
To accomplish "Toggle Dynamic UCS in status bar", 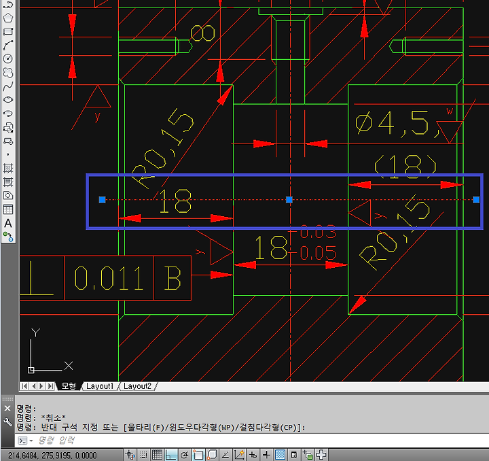I will 239,455.
